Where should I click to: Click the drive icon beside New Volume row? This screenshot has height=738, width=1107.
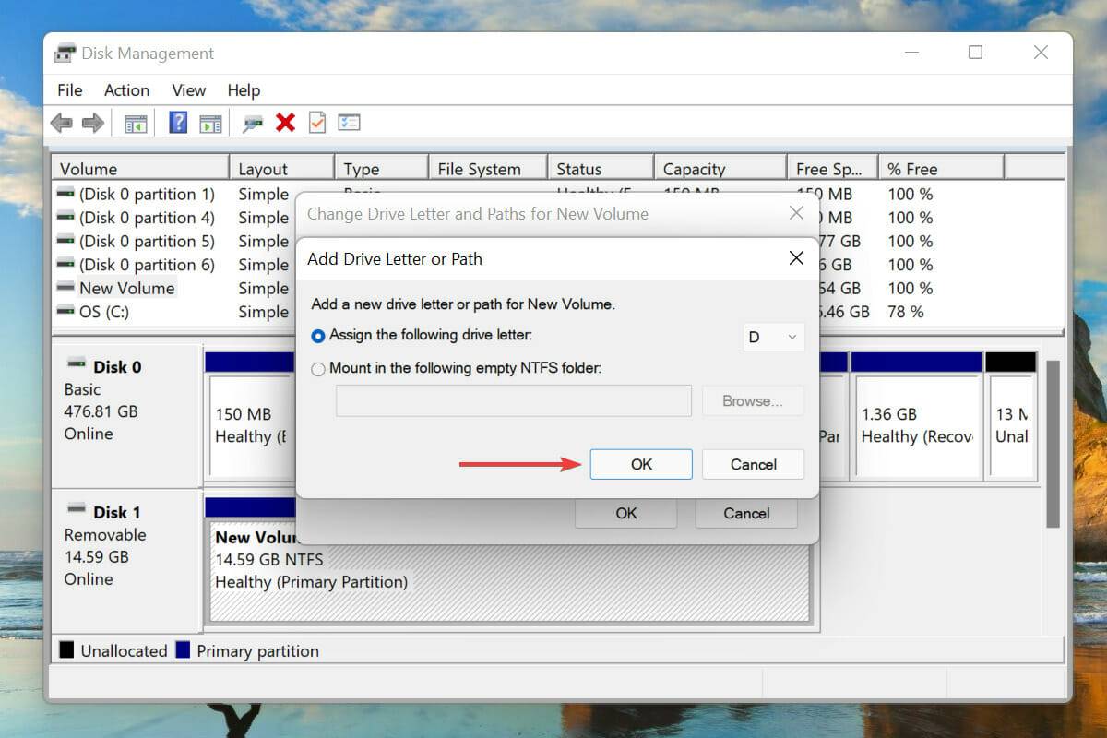pos(65,288)
